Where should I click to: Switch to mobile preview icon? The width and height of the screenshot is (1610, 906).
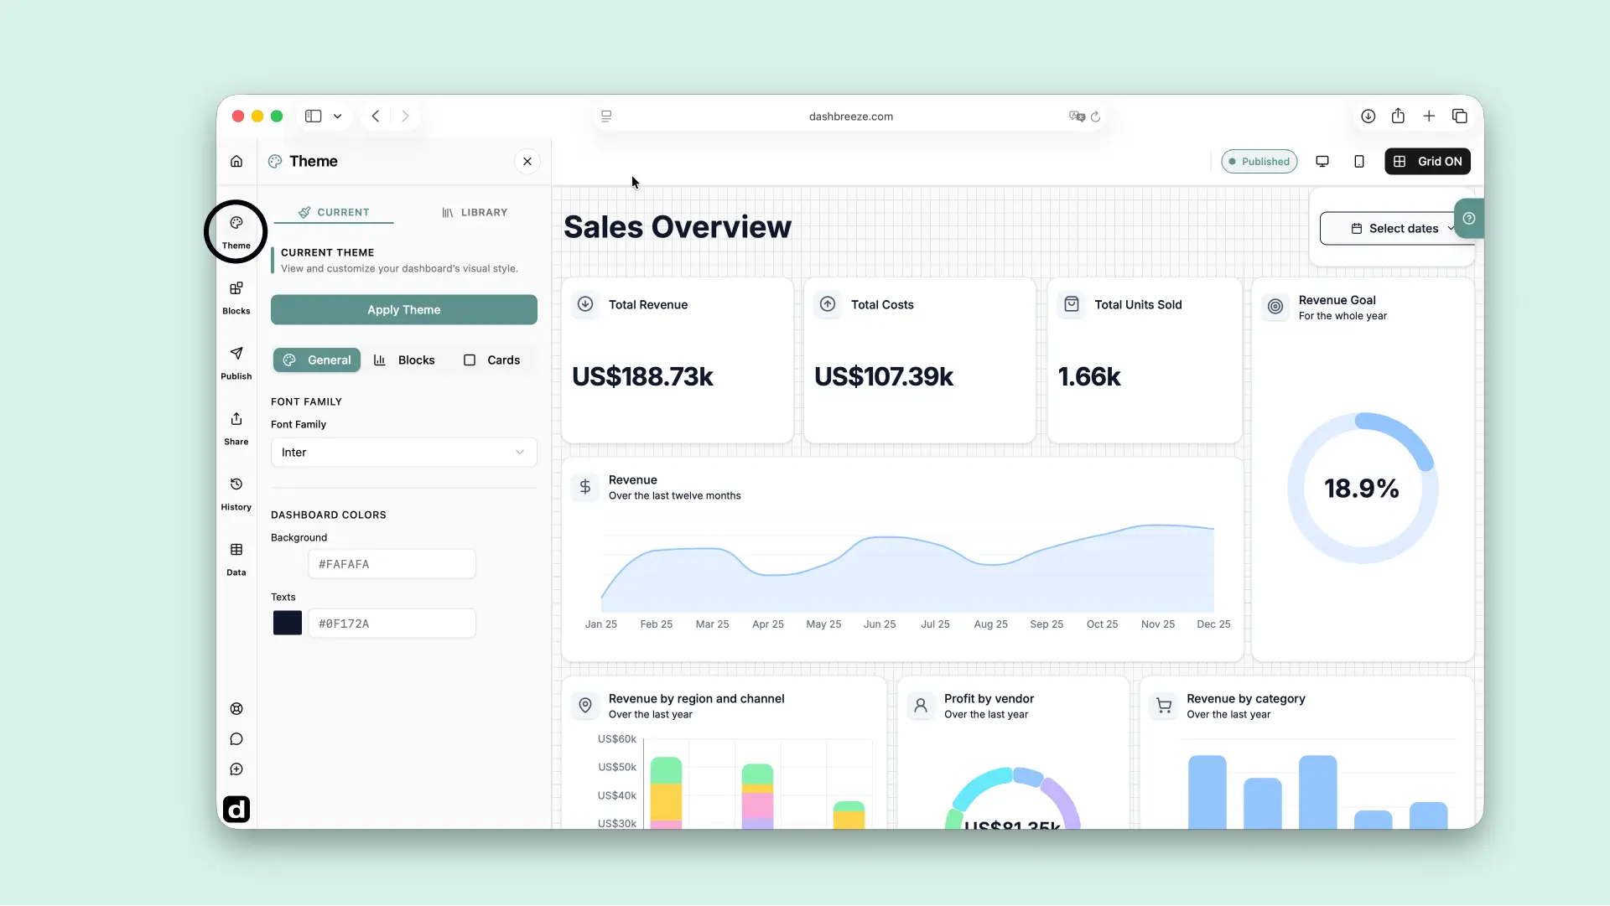(x=1359, y=162)
